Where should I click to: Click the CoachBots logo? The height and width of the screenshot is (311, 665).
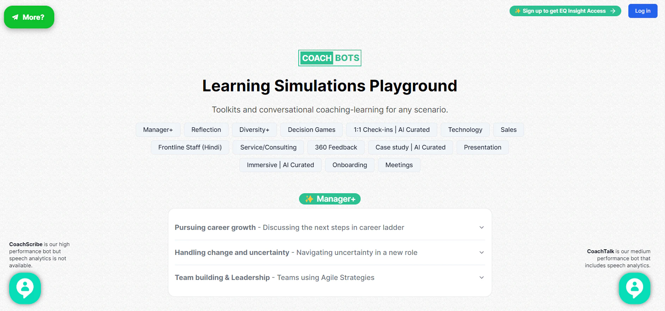330,58
